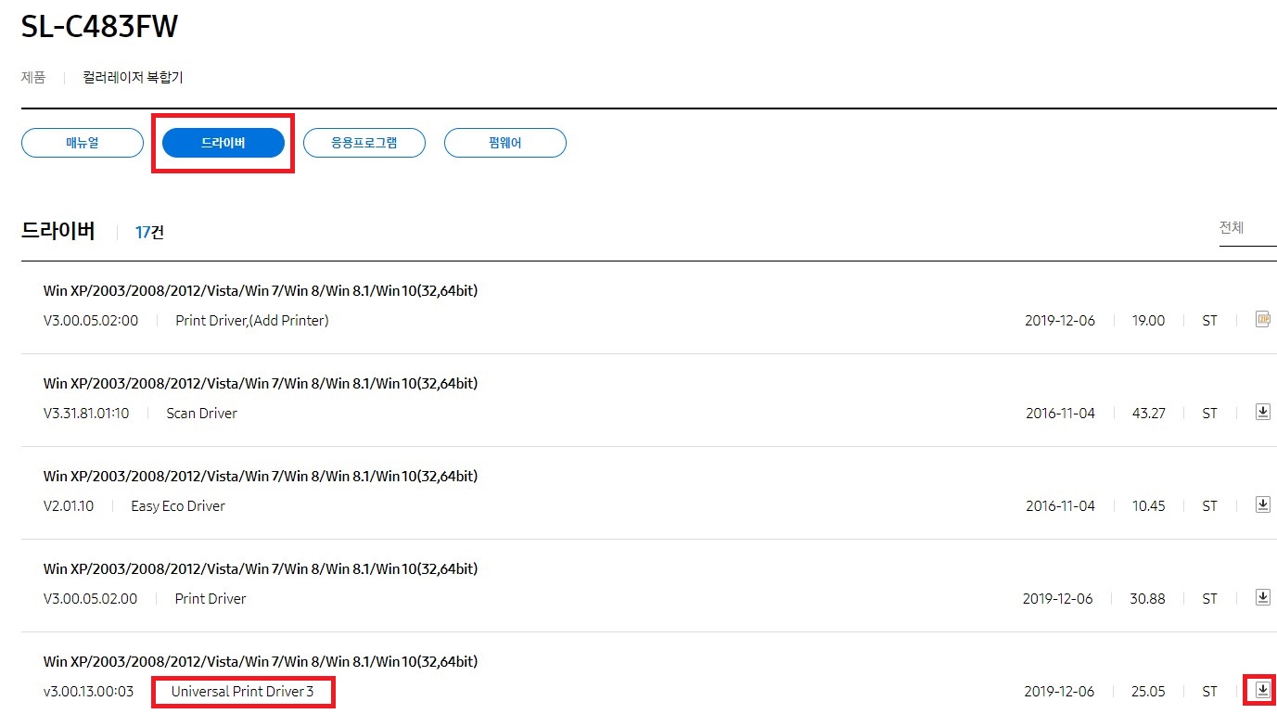This screenshot has height=714, width=1277.
Task: Download Print Driver V3.00.05.02.00 file
Action: [1262, 597]
